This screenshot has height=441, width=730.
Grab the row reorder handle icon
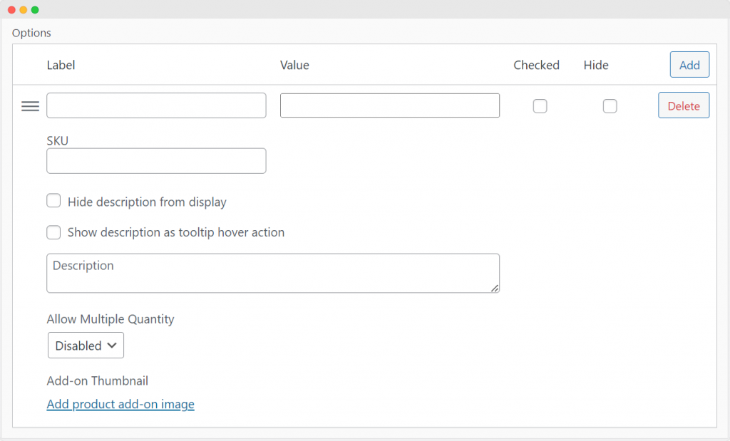[30, 106]
